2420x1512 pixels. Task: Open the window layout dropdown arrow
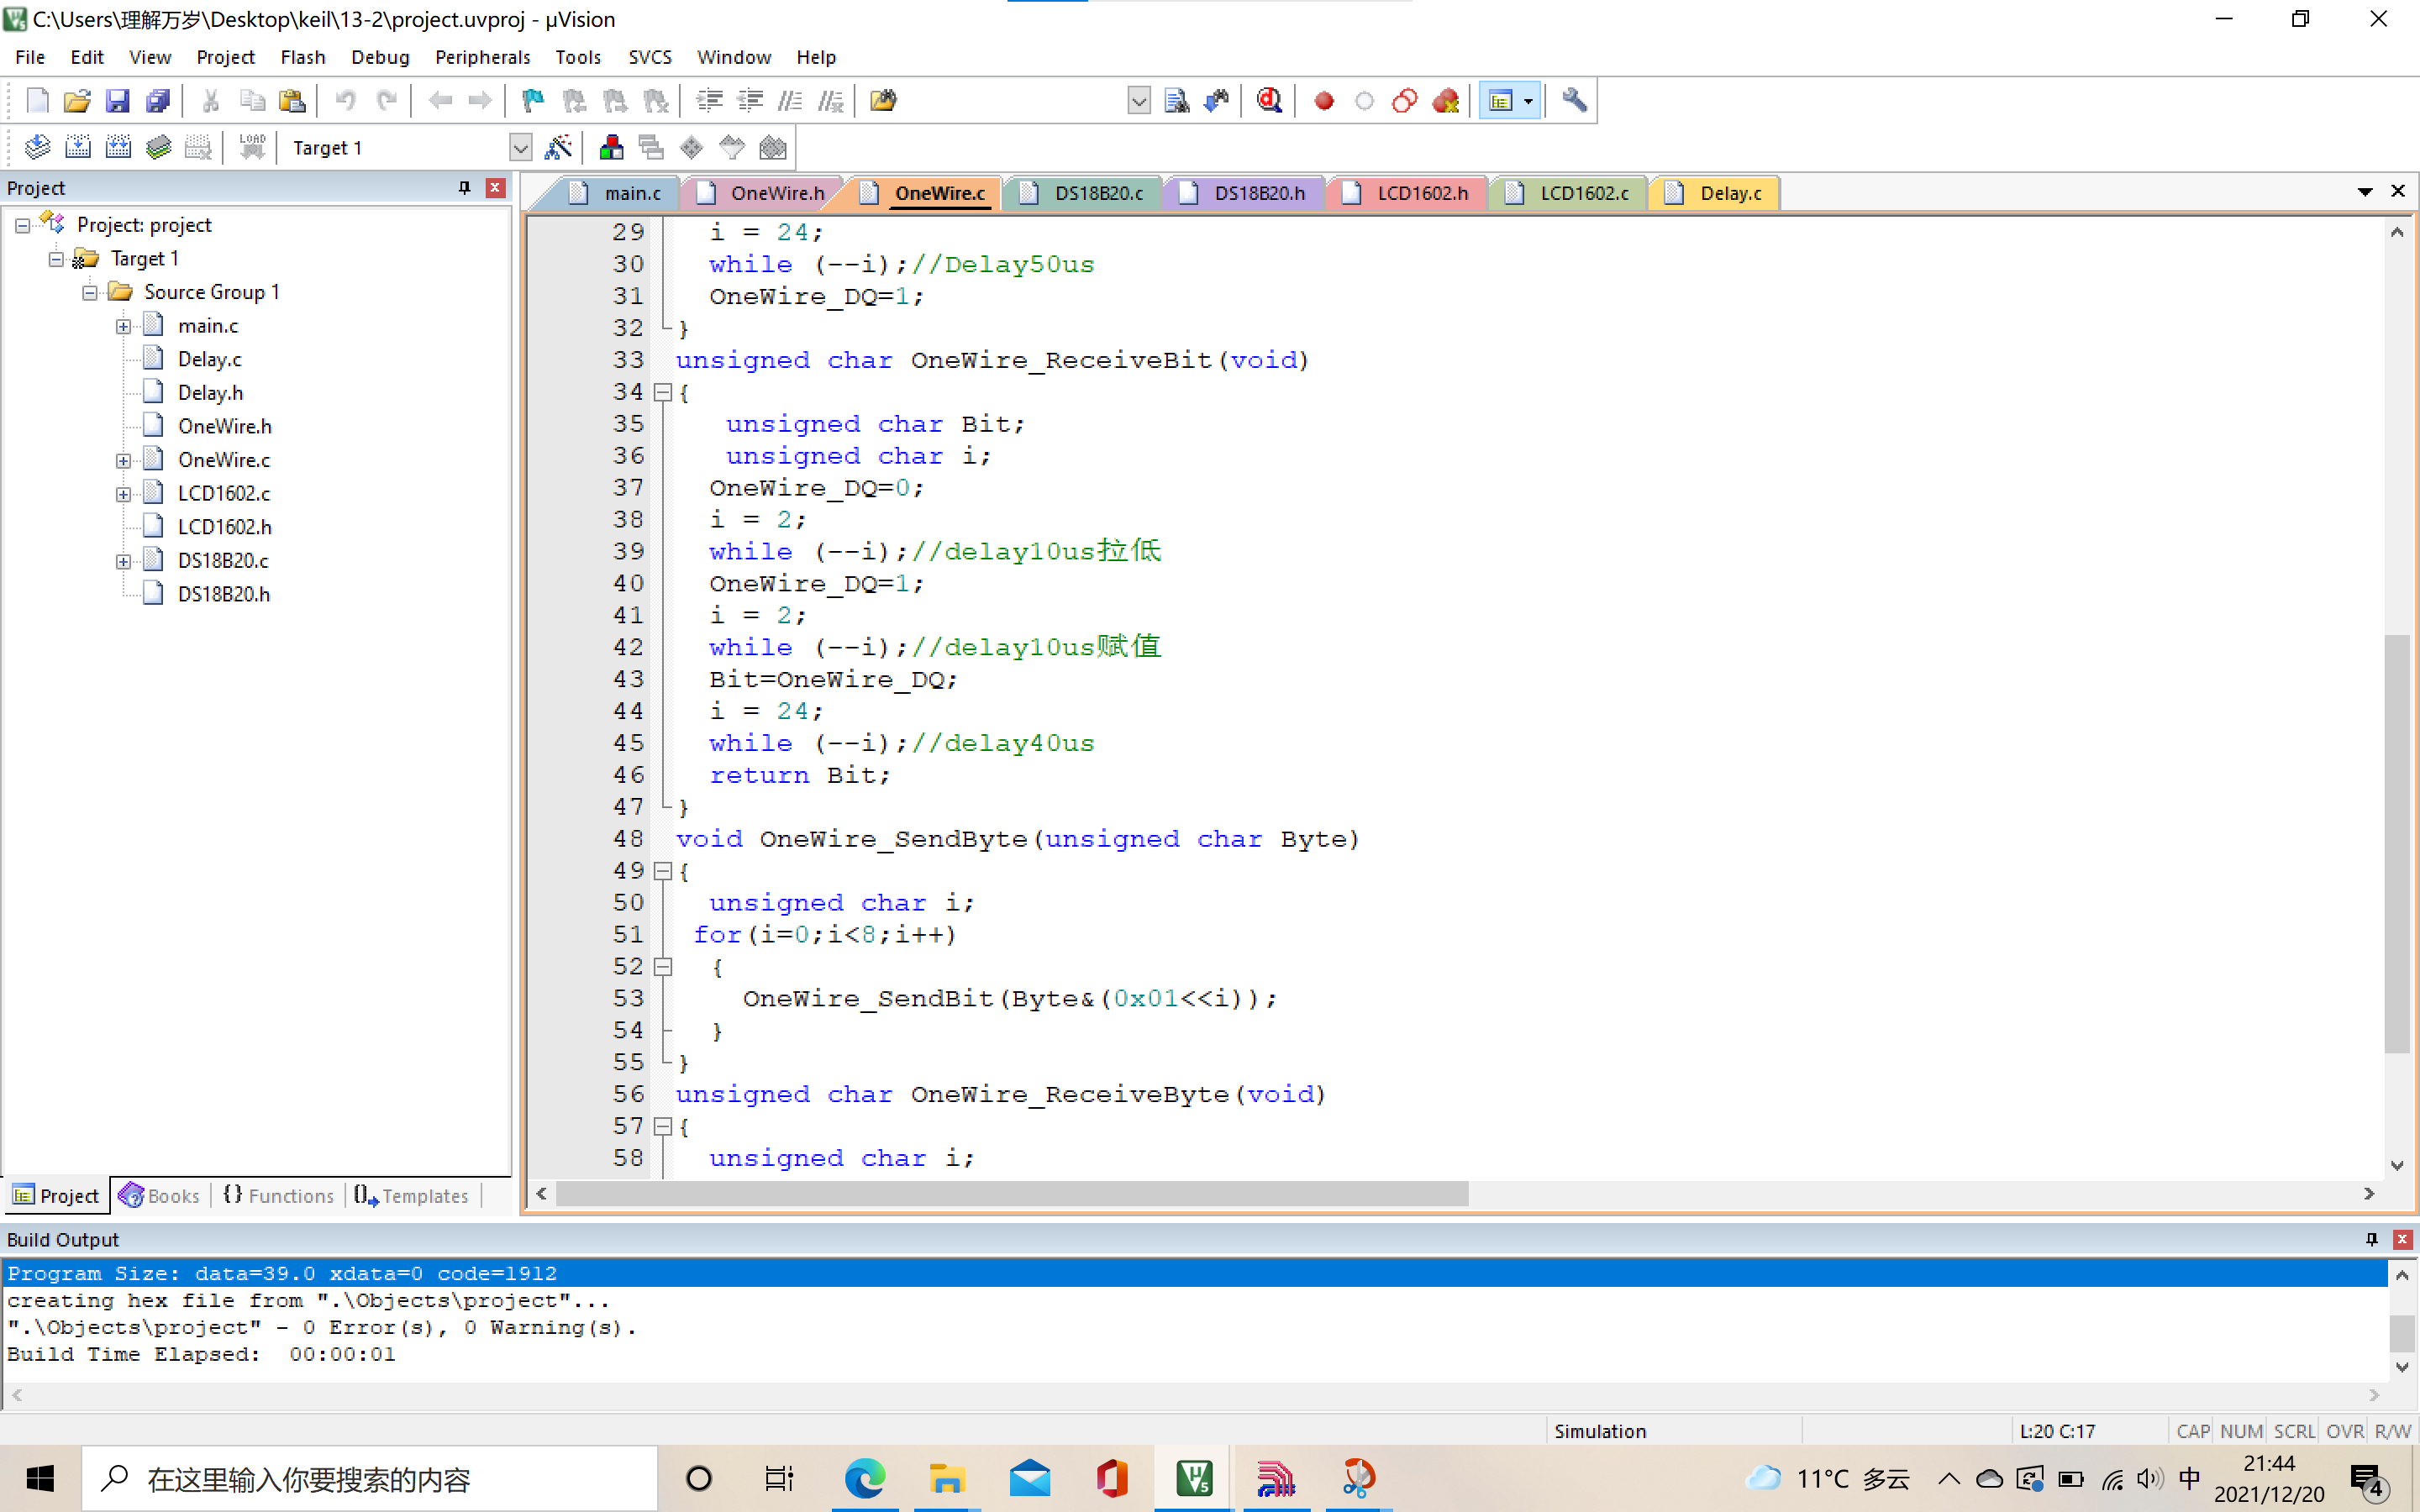click(1528, 101)
